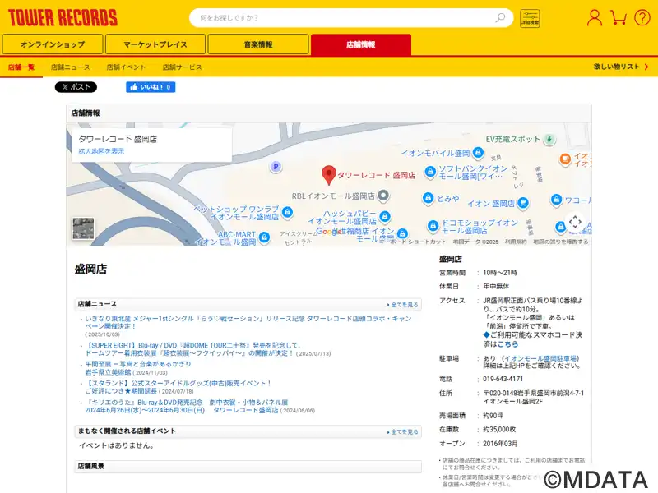Click the とみや shop marker

[x=428, y=198]
